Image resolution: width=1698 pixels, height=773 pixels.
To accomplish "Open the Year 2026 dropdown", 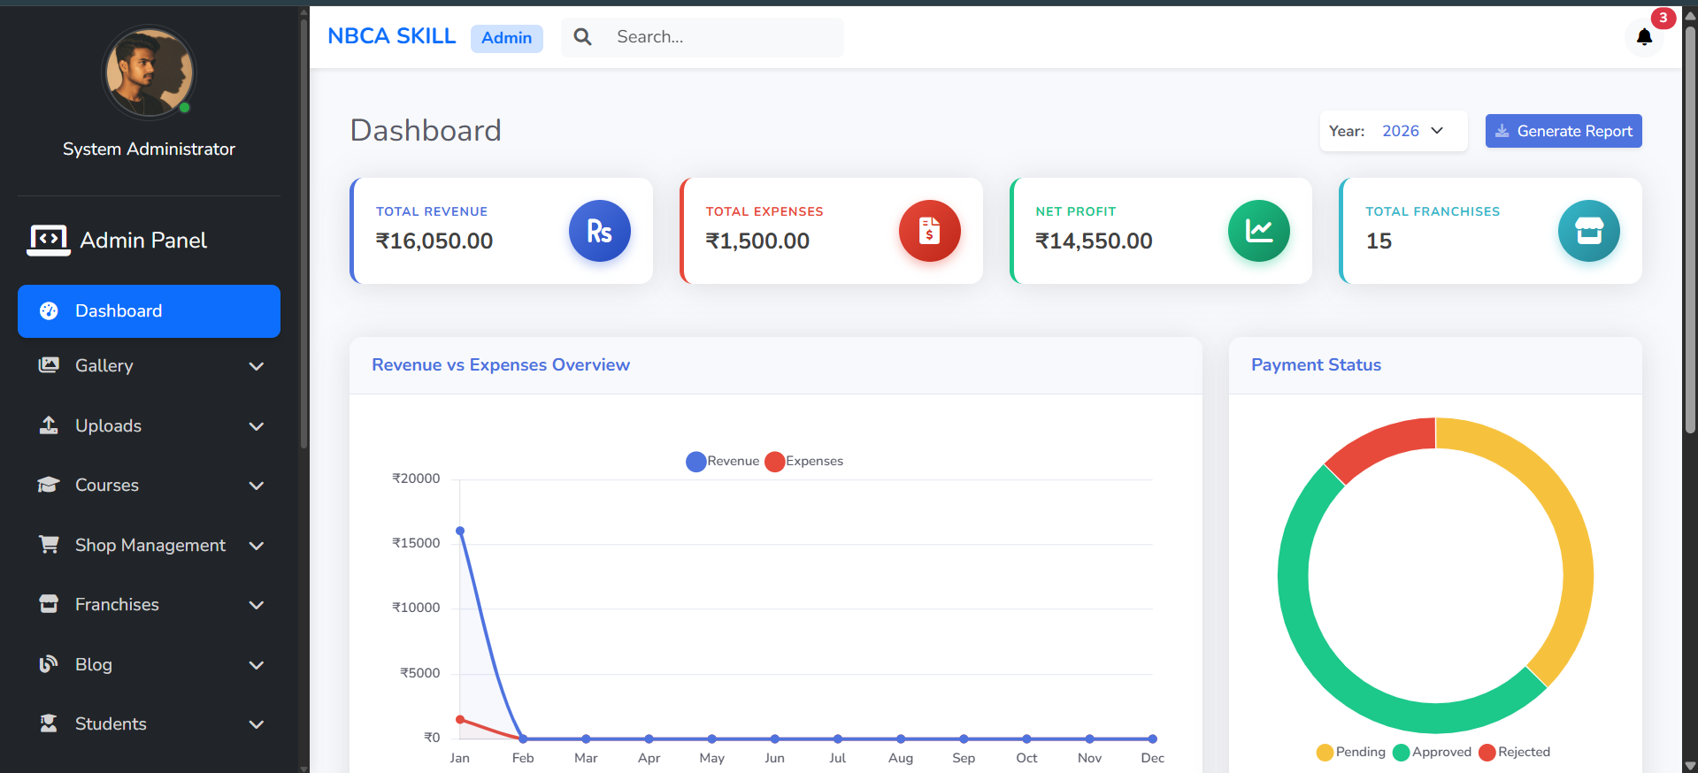I will click(x=1412, y=131).
